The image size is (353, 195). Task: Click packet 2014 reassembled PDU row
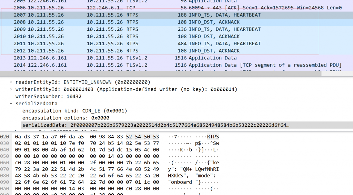(138, 65)
